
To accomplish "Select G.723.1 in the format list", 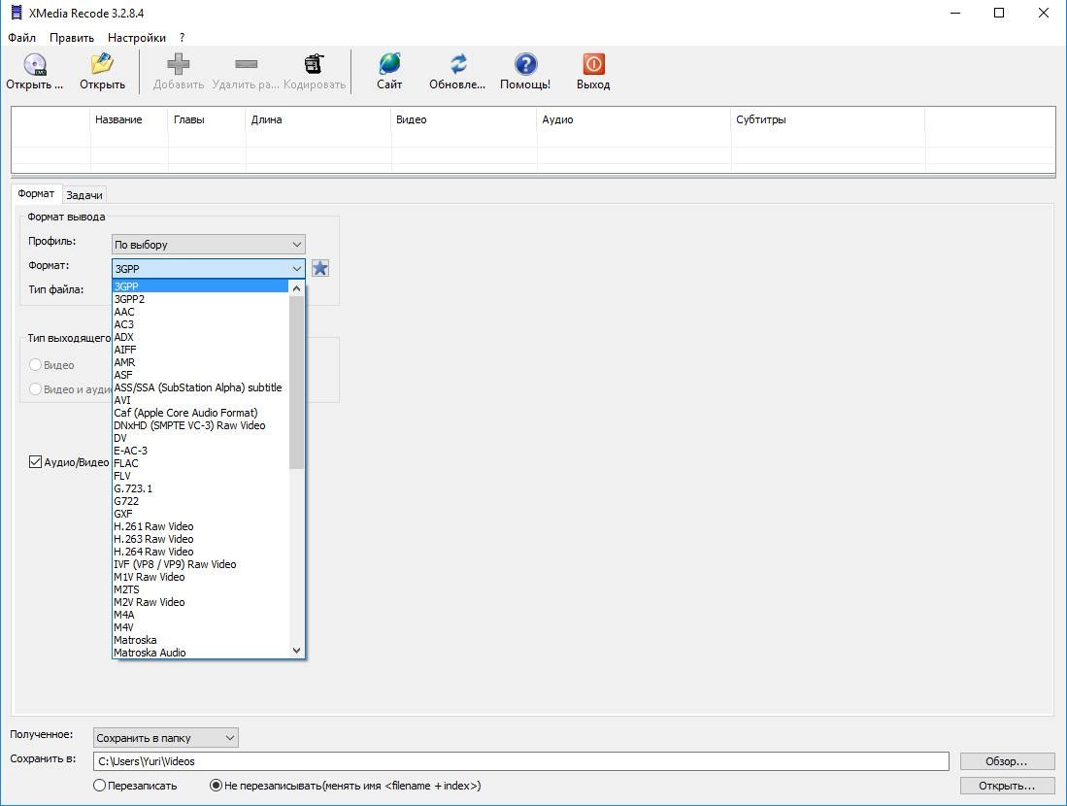I will click(x=201, y=488).
